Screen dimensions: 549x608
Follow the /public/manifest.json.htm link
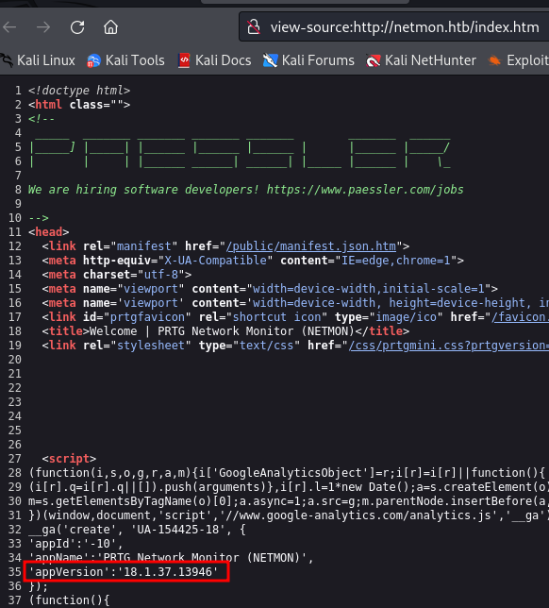coord(311,246)
